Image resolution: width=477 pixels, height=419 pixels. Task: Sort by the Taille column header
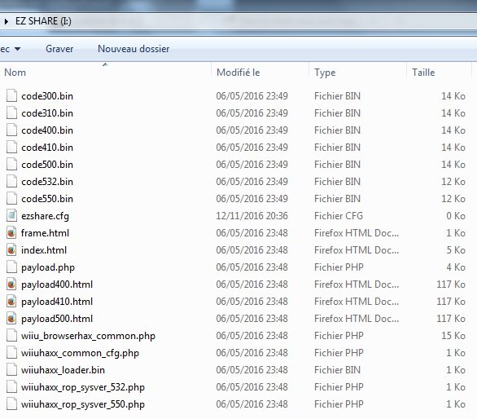tap(423, 73)
